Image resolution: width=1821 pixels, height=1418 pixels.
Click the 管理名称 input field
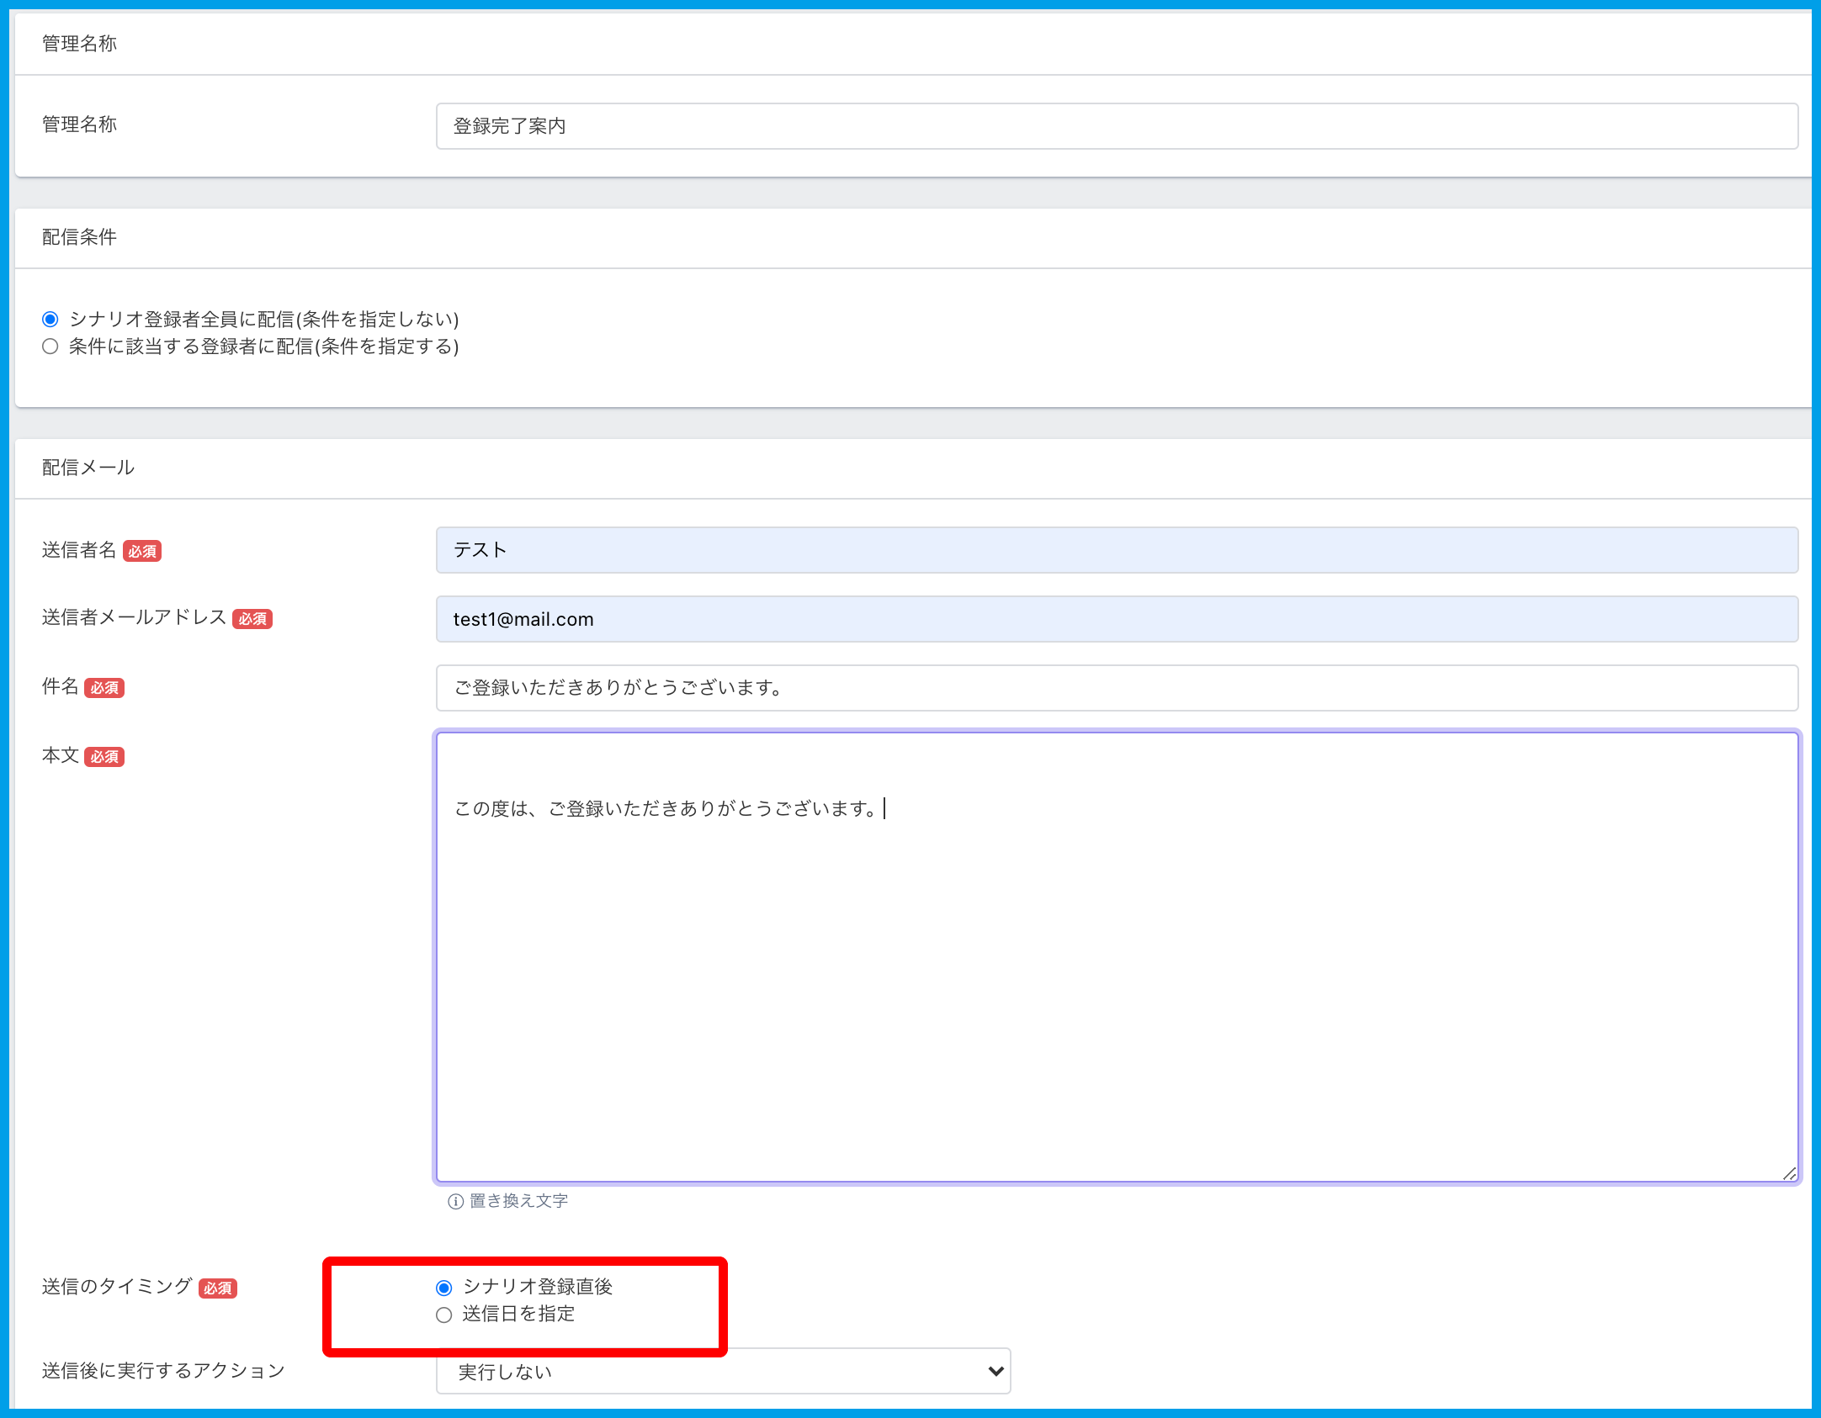[1116, 126]
